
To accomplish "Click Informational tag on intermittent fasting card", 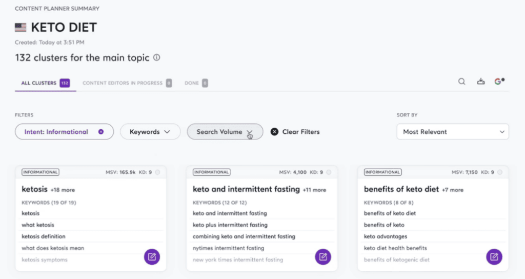I will pos(211,172).
